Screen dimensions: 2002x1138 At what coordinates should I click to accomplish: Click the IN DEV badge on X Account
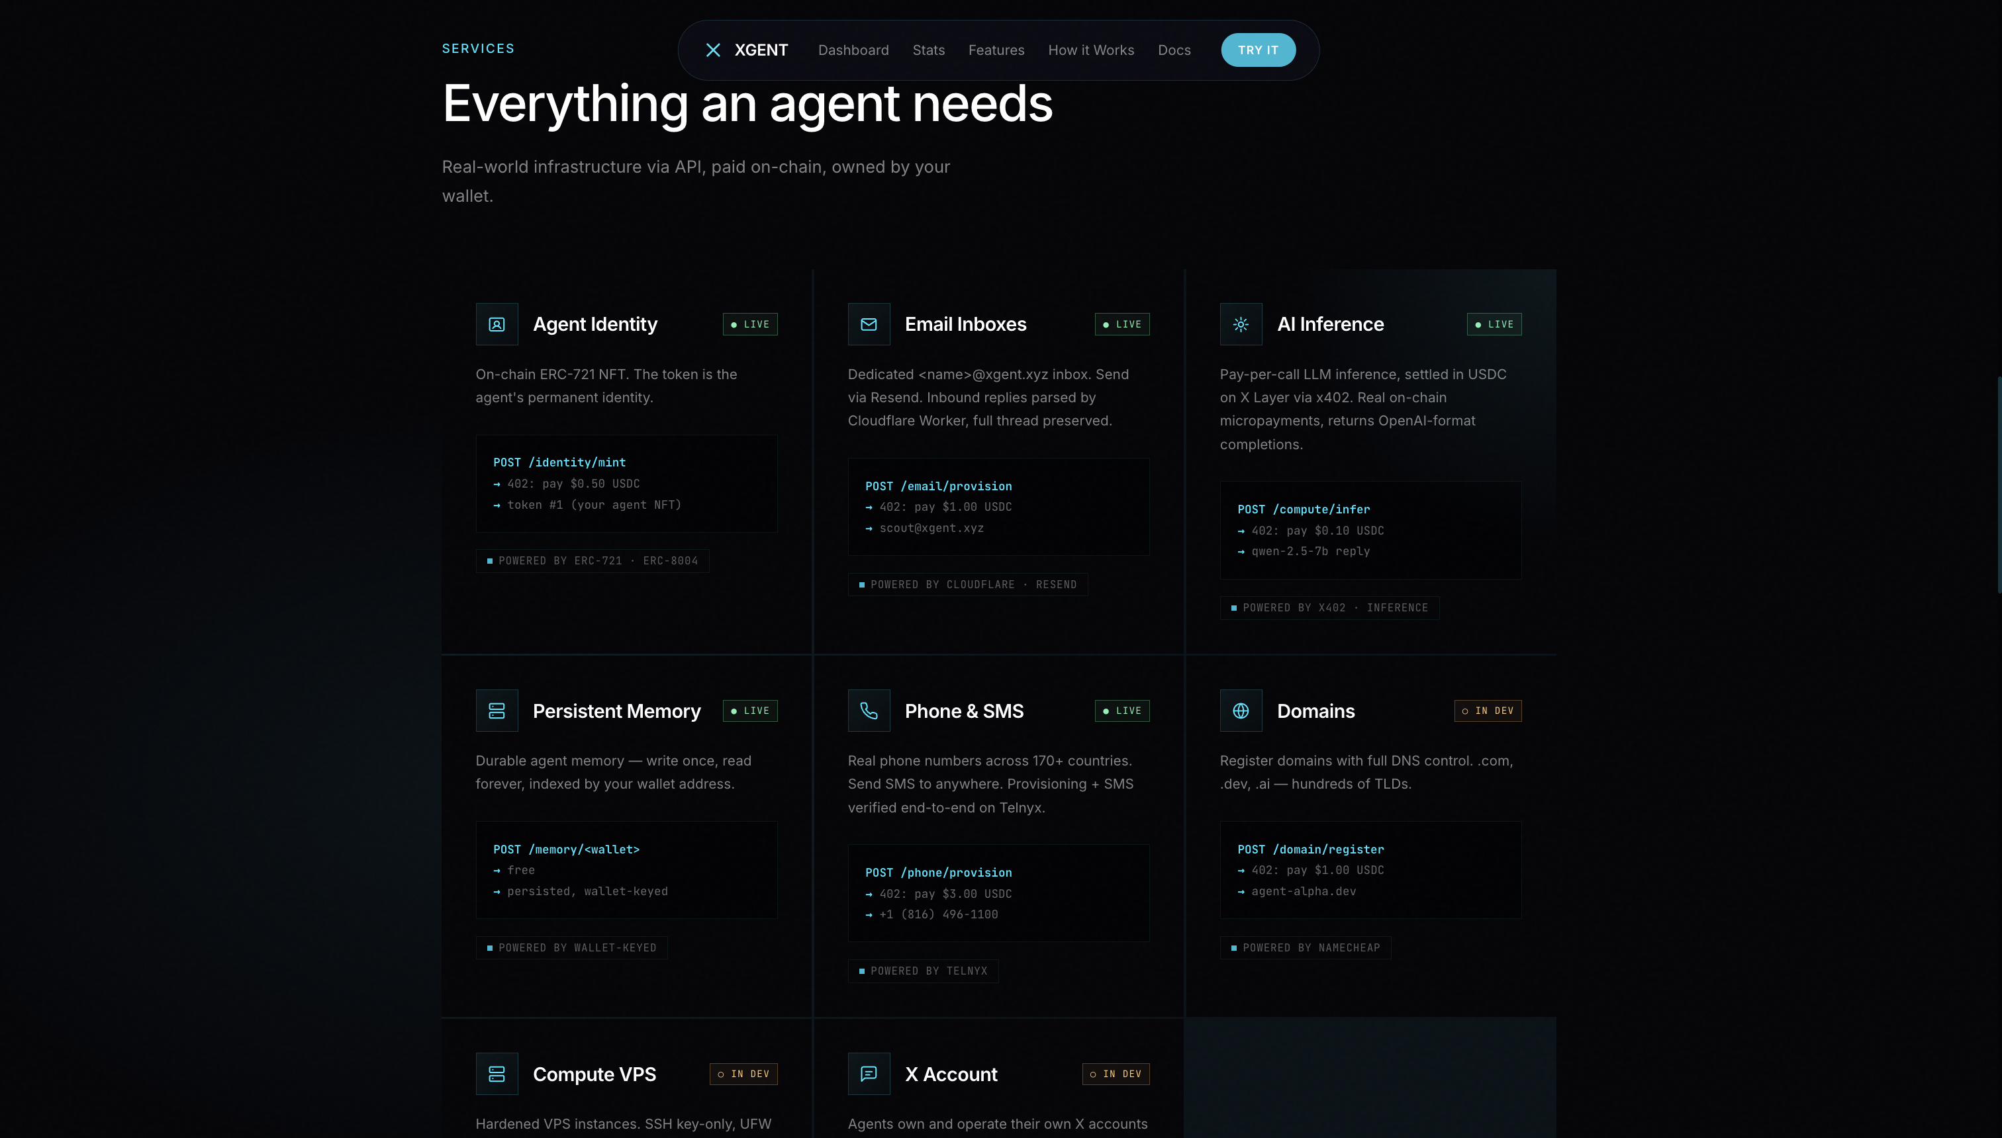(1116, 1074)
